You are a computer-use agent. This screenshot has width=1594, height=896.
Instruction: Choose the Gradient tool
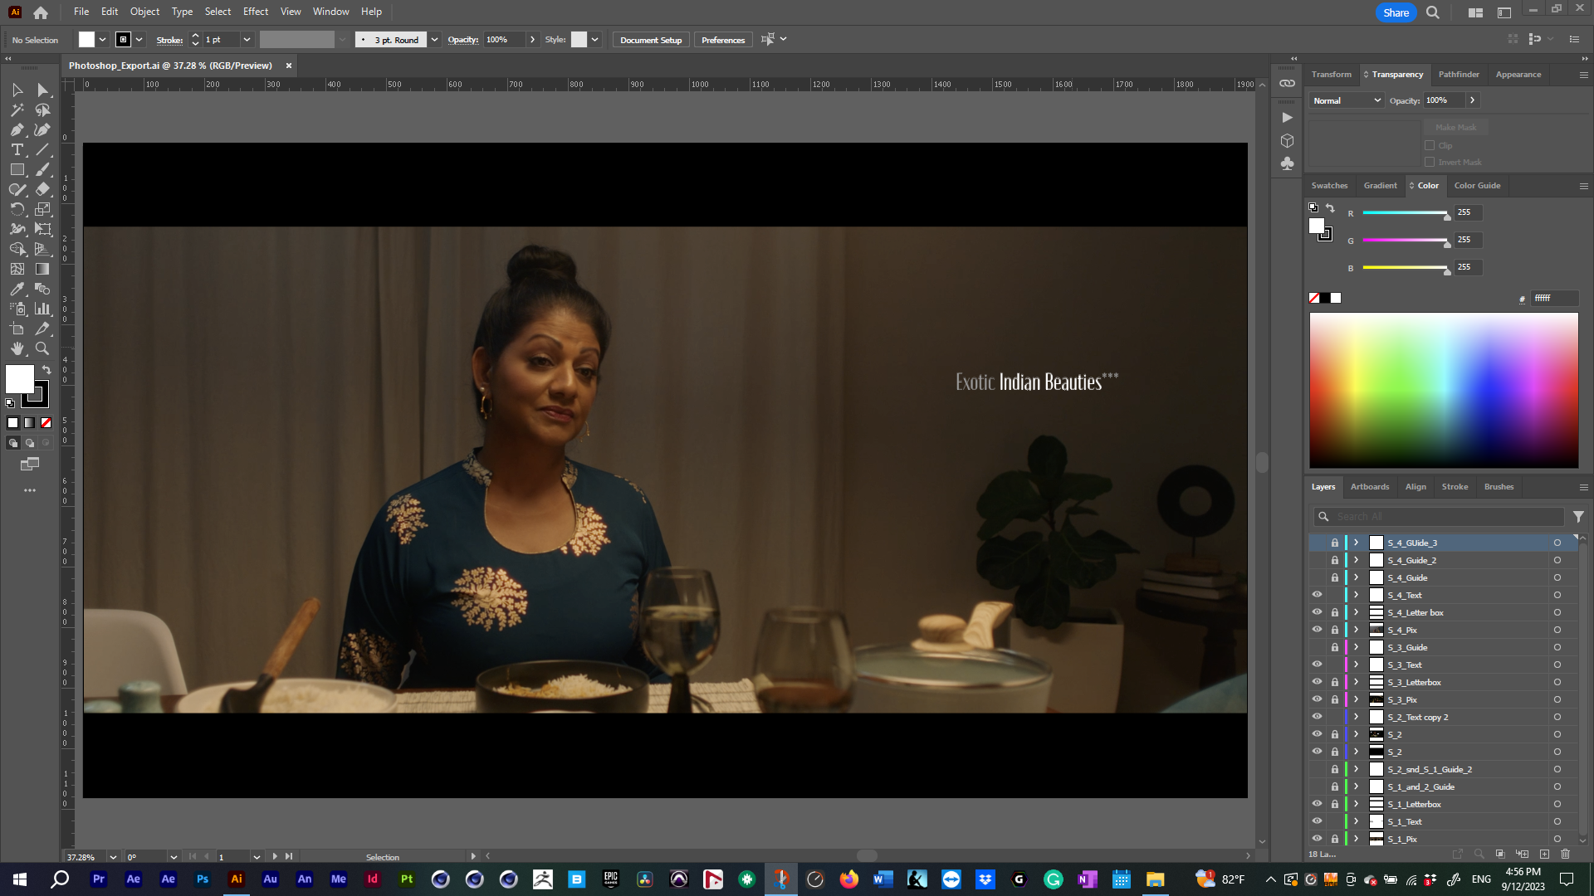pos(42,269)
